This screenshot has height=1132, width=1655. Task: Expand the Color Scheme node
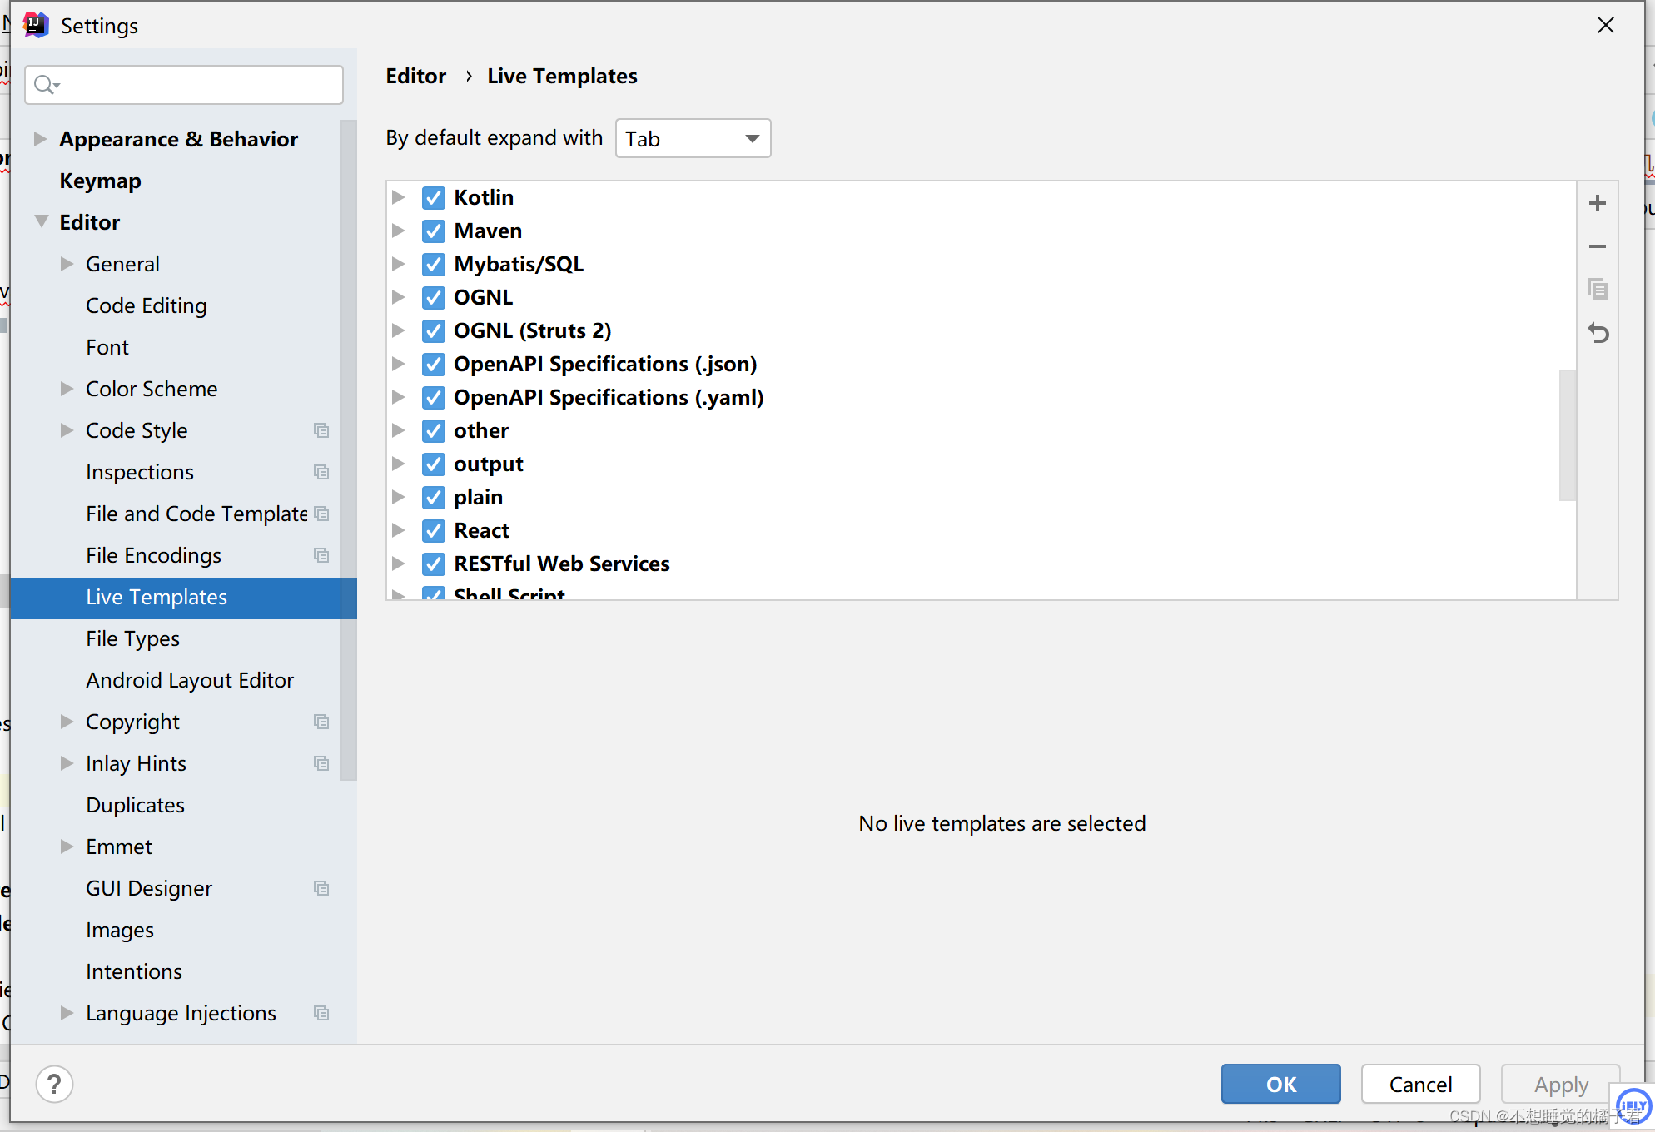[x=67, y=389]
